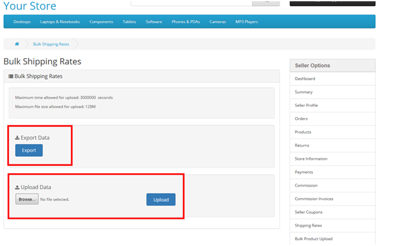Open the Bulk Shipping Rates breadcrumb link
This screenshot has height=246, width=398.
click(x=51, y=44)
